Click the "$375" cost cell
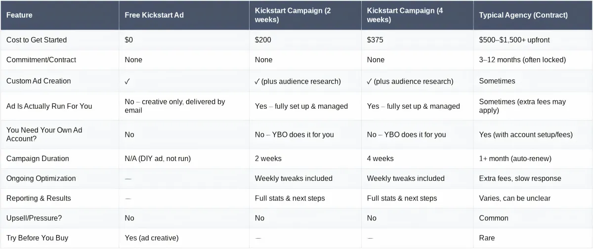593x249 pixels. pyautogui.click(x=375, y=40)
